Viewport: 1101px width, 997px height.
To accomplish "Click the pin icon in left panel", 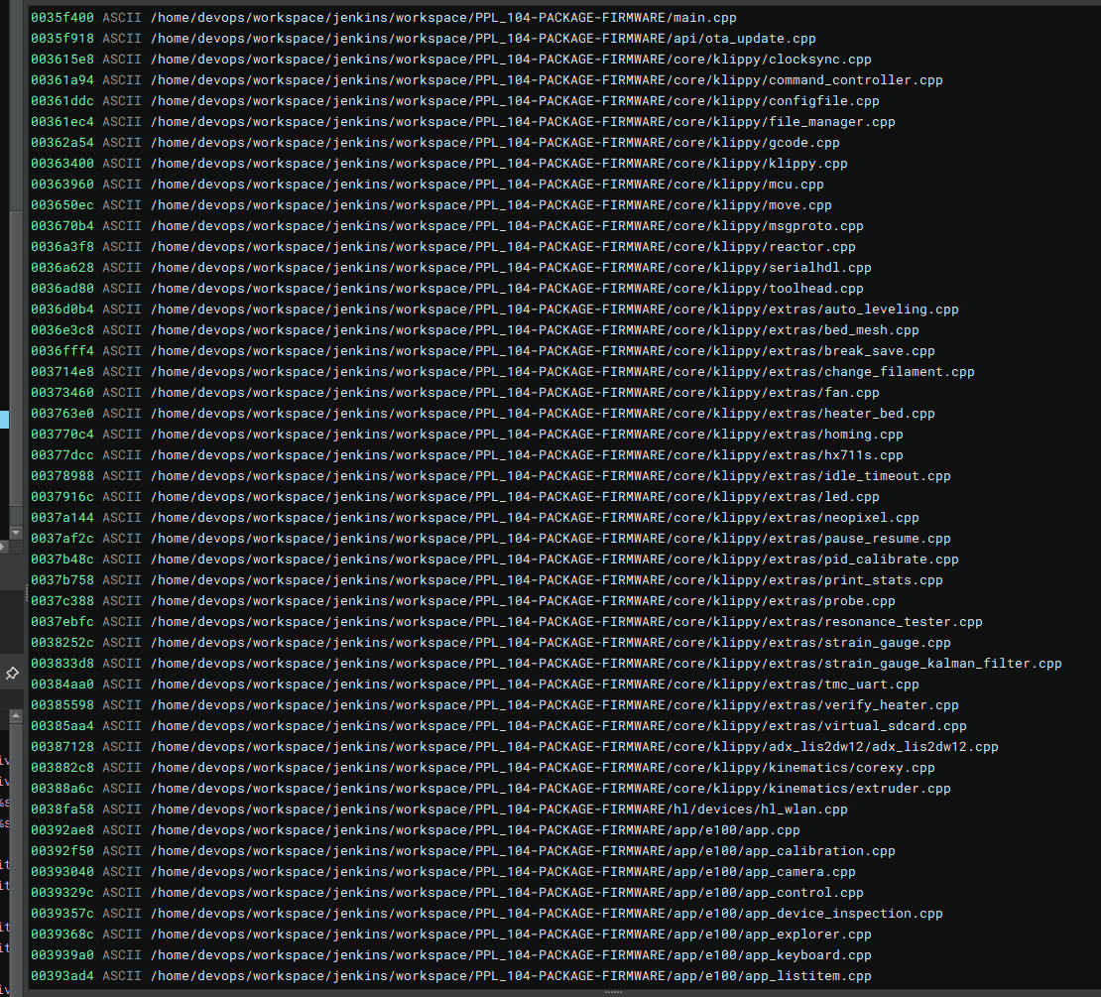I will tap(11, 673).
